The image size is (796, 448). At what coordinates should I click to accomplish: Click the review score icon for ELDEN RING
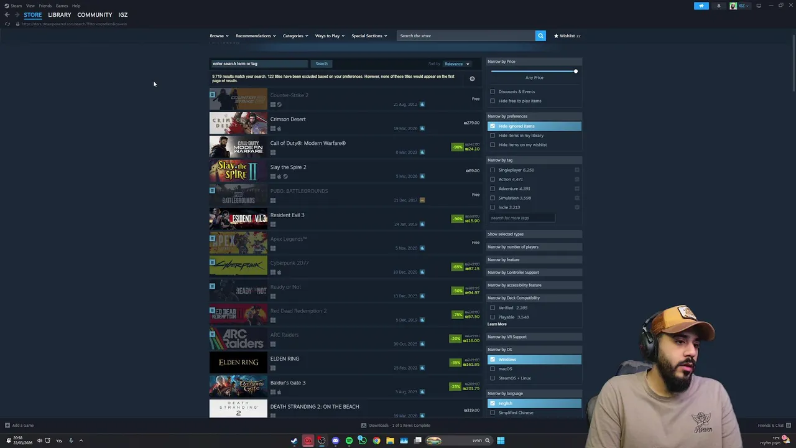[422, 368]
